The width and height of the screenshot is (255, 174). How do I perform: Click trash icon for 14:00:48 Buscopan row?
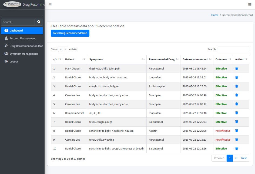pos(237,95)
